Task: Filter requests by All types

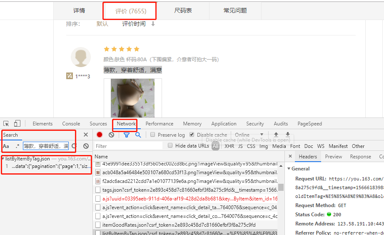Action: pyautogui.click(x=215, y=146)
